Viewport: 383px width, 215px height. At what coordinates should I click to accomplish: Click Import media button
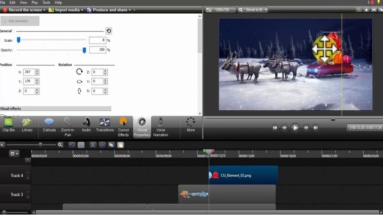coord(64,10)
